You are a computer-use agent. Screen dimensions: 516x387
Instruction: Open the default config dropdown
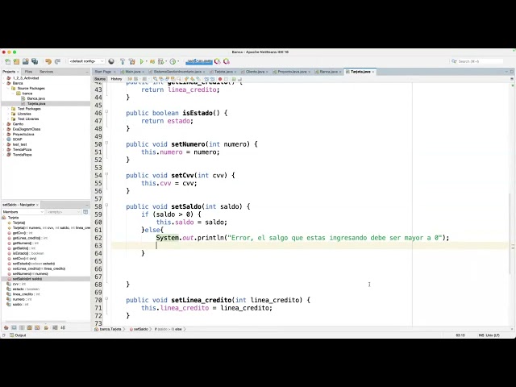(86, 61)
